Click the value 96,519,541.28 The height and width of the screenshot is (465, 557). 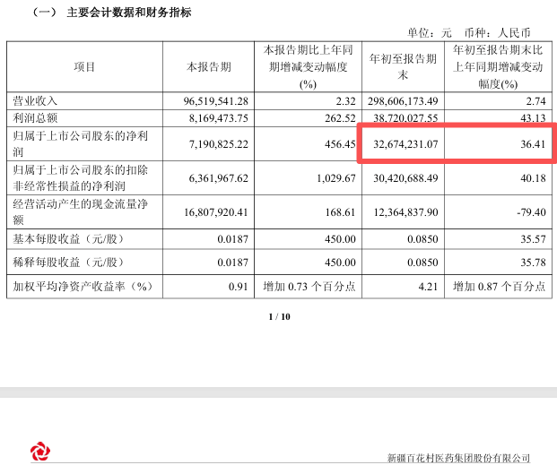click(x=215, y=101)
